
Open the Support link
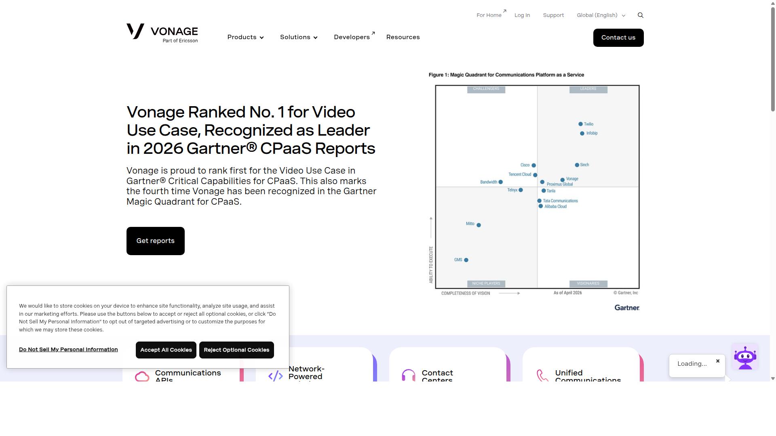[553, 15]
